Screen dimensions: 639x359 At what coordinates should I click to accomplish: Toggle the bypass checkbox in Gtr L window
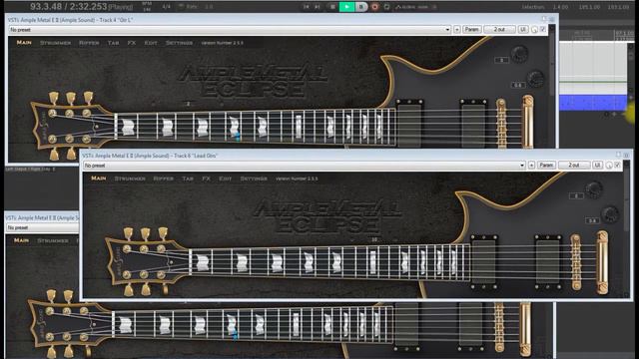click(x=543, y=29)
